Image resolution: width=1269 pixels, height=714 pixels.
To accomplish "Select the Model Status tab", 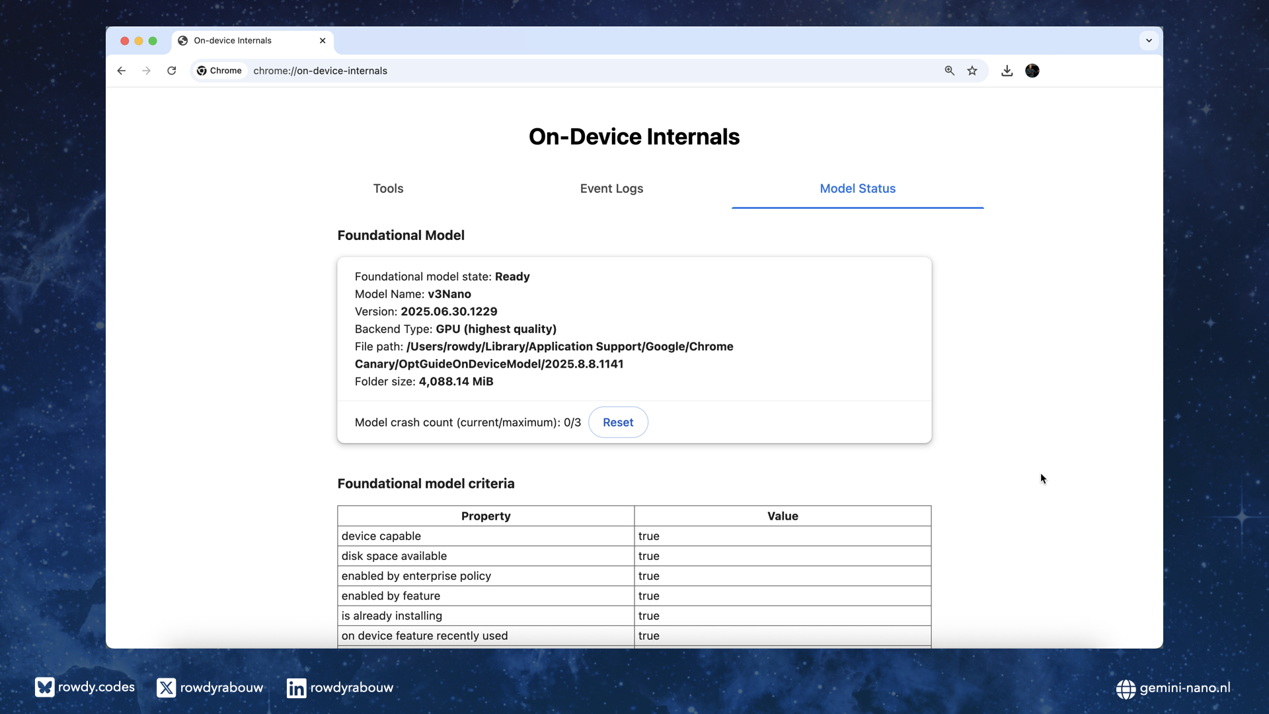I will click(857, 188).
